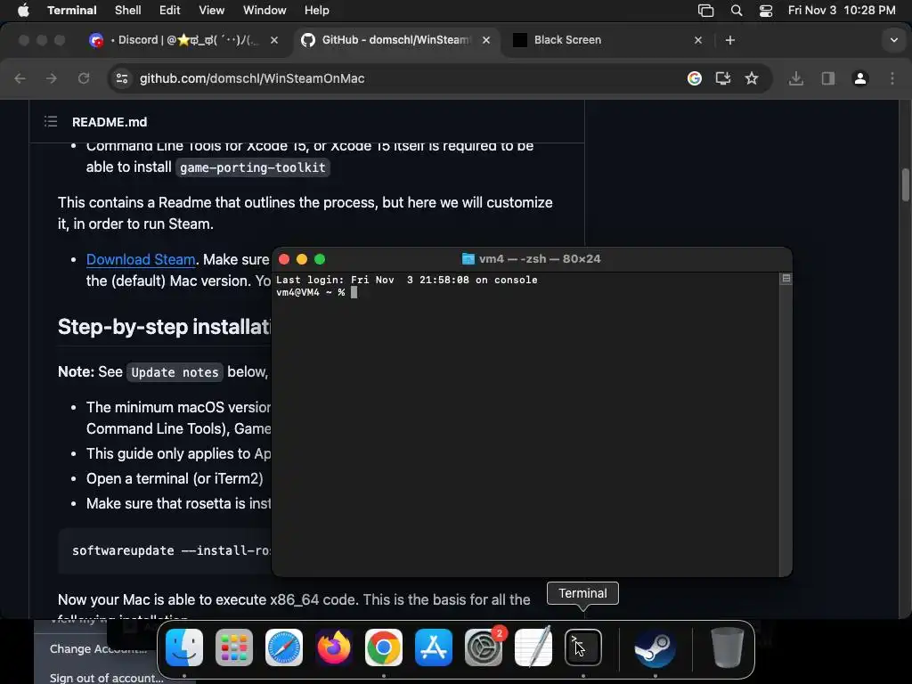Click the README.md header label
This screenshot has width=912, height=684.
click(110, 122)
